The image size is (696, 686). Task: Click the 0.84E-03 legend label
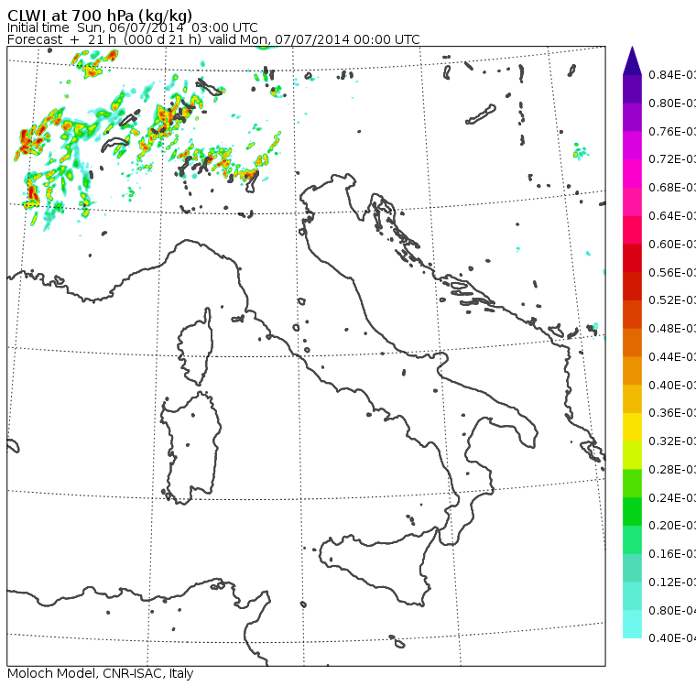coord(672,74)
